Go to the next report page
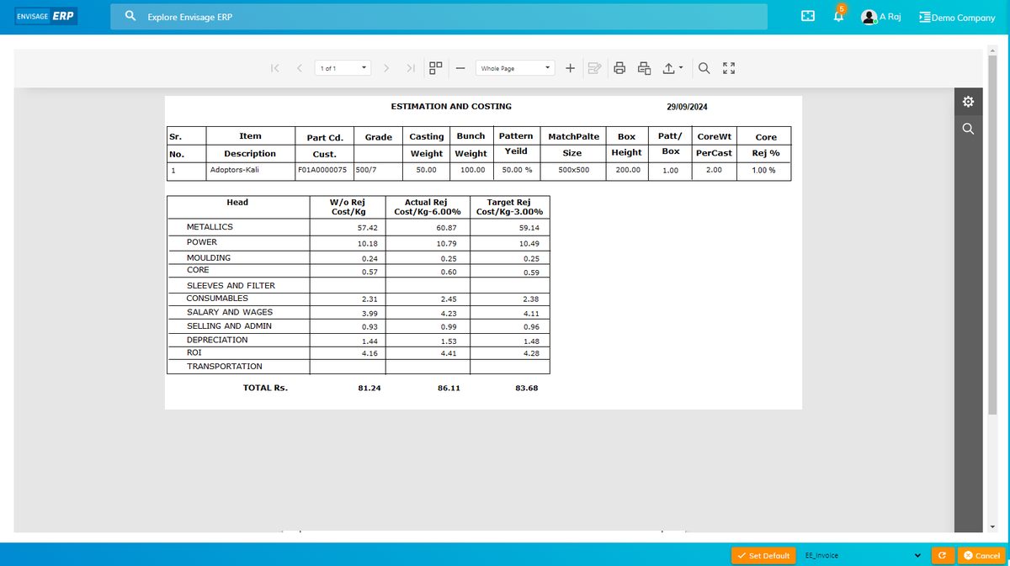 pos(386,68)
